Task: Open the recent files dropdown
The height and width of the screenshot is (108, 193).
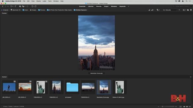Action: [x=184, y=10]
